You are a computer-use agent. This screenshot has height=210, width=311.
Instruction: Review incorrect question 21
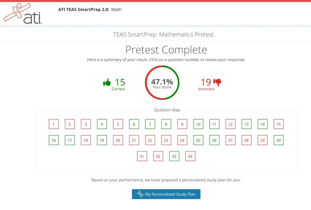coord(134,140)
